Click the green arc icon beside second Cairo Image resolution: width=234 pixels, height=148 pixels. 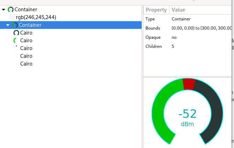click(x=15, y=41)
